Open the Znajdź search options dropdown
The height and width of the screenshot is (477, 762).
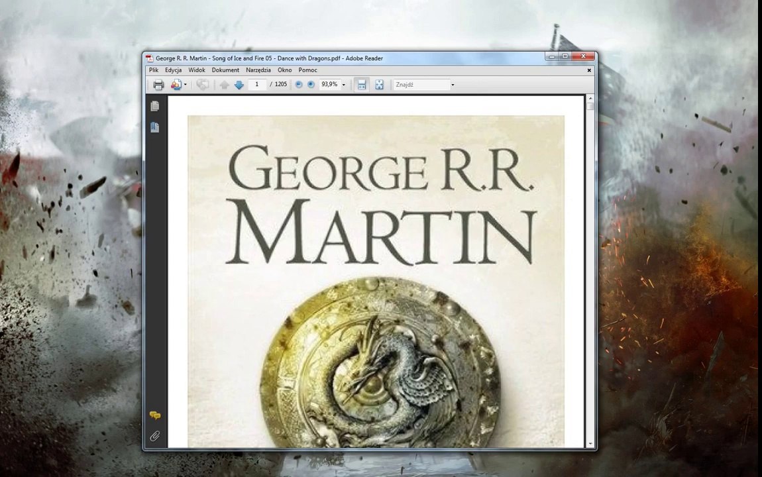pos(453,85)
